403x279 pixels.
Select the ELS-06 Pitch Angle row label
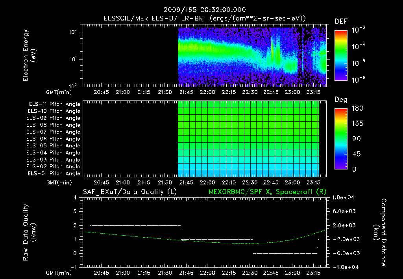(54, 139)
